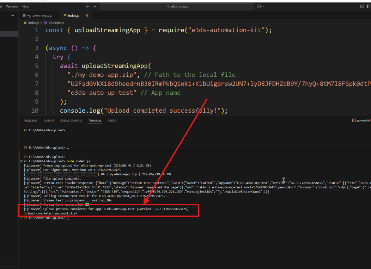Image resolution: width=371 pixels, height=269 pixels.
Task: Open the Copilot dropdown chevron
Action: (x=263, y=6)
